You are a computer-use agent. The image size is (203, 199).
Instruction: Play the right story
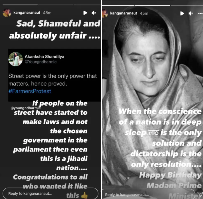[182, 13]
